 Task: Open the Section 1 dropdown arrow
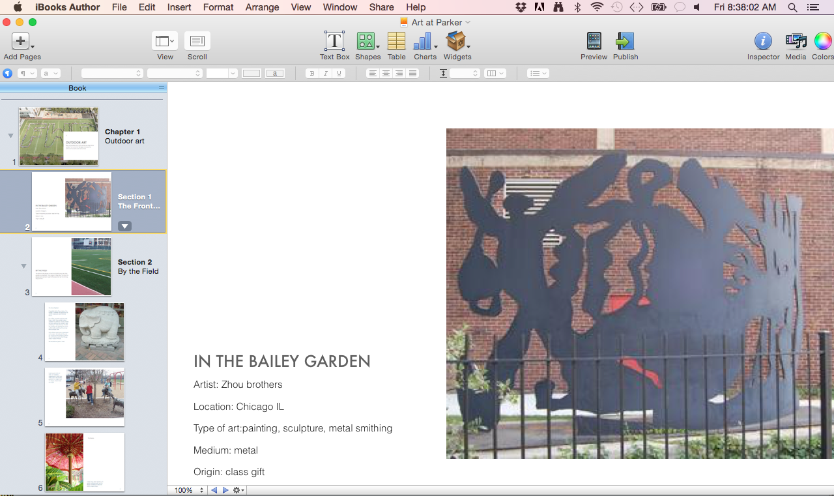(x=124, y=226)
